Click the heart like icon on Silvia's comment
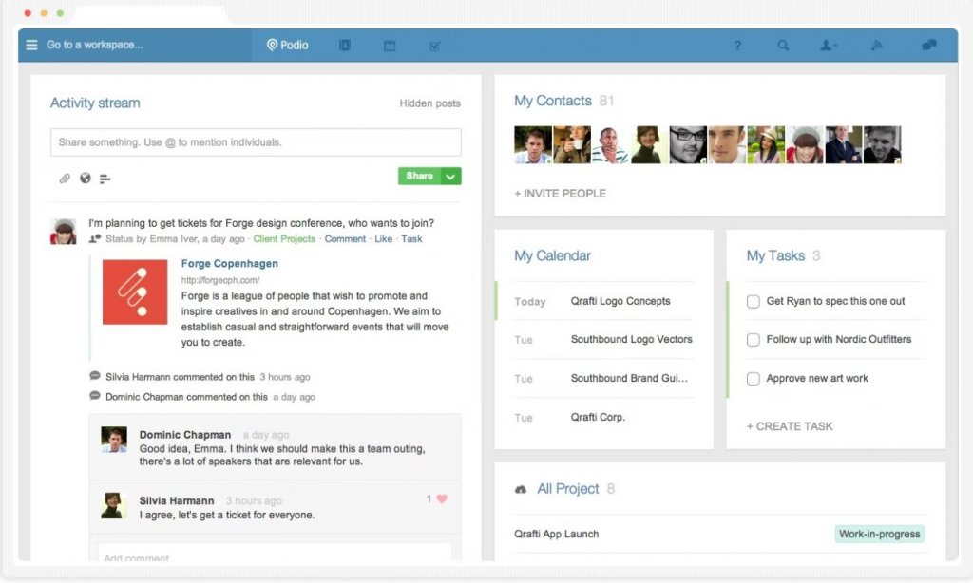The image size is (973, 583). 442,498
